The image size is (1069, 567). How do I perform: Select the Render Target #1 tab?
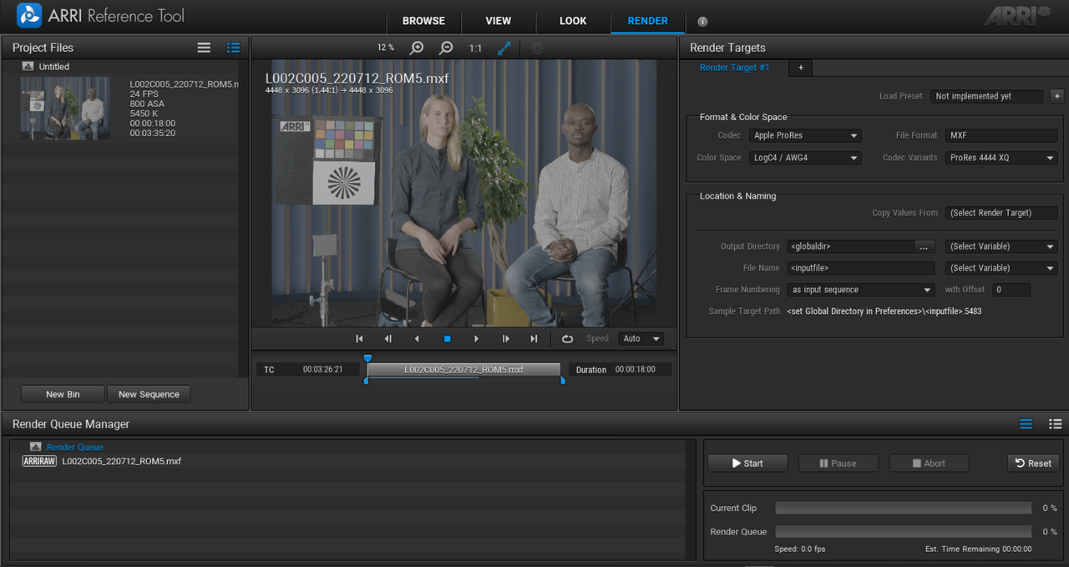[x=734, y=68]
